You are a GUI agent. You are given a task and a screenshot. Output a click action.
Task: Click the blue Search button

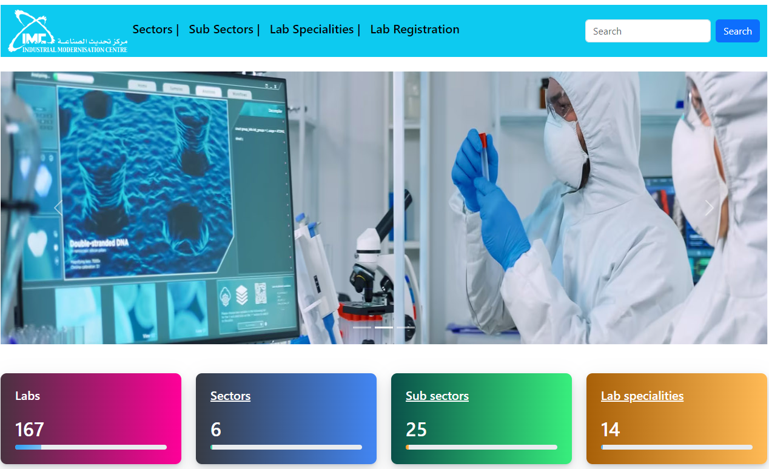(737, 31)
